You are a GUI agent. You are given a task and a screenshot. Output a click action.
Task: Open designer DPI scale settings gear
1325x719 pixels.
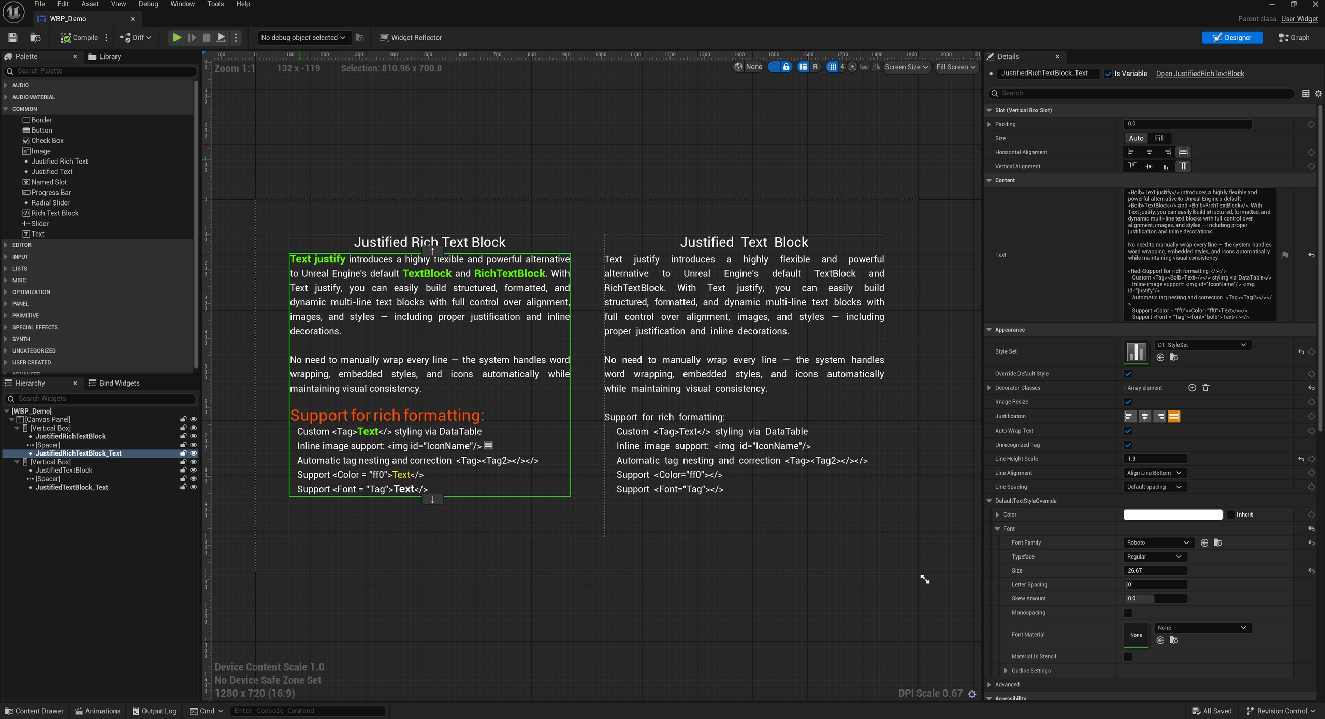click(x=972, y=694)
